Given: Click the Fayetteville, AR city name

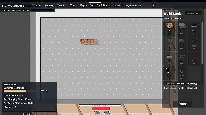Looking at the screenshot, I should (133, 6).
